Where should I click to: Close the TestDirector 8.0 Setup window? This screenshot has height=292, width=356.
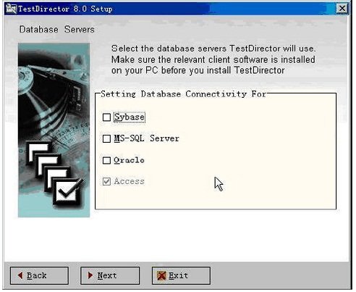tap(342, 9)
